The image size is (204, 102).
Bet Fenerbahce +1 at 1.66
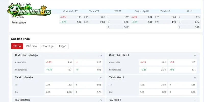click(x=88, y=70)
